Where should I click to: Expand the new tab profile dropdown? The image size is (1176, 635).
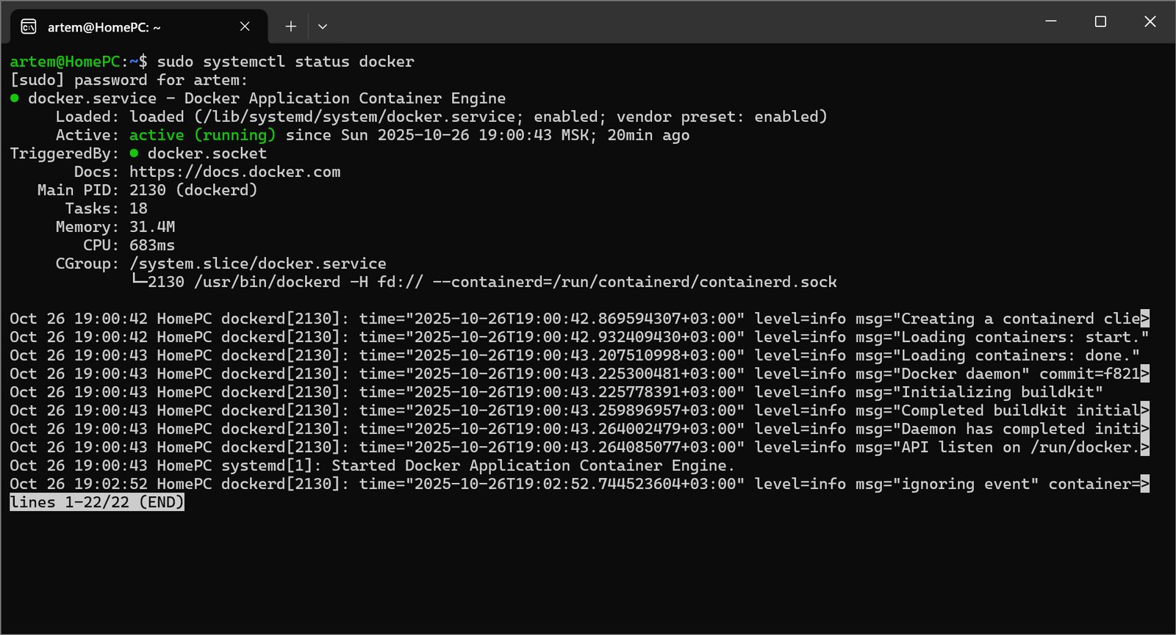[x=323, y=26]
